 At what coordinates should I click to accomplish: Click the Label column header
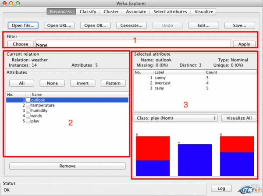179,72
